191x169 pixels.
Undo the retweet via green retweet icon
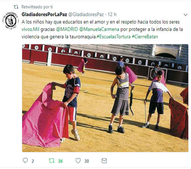(52, 161)
